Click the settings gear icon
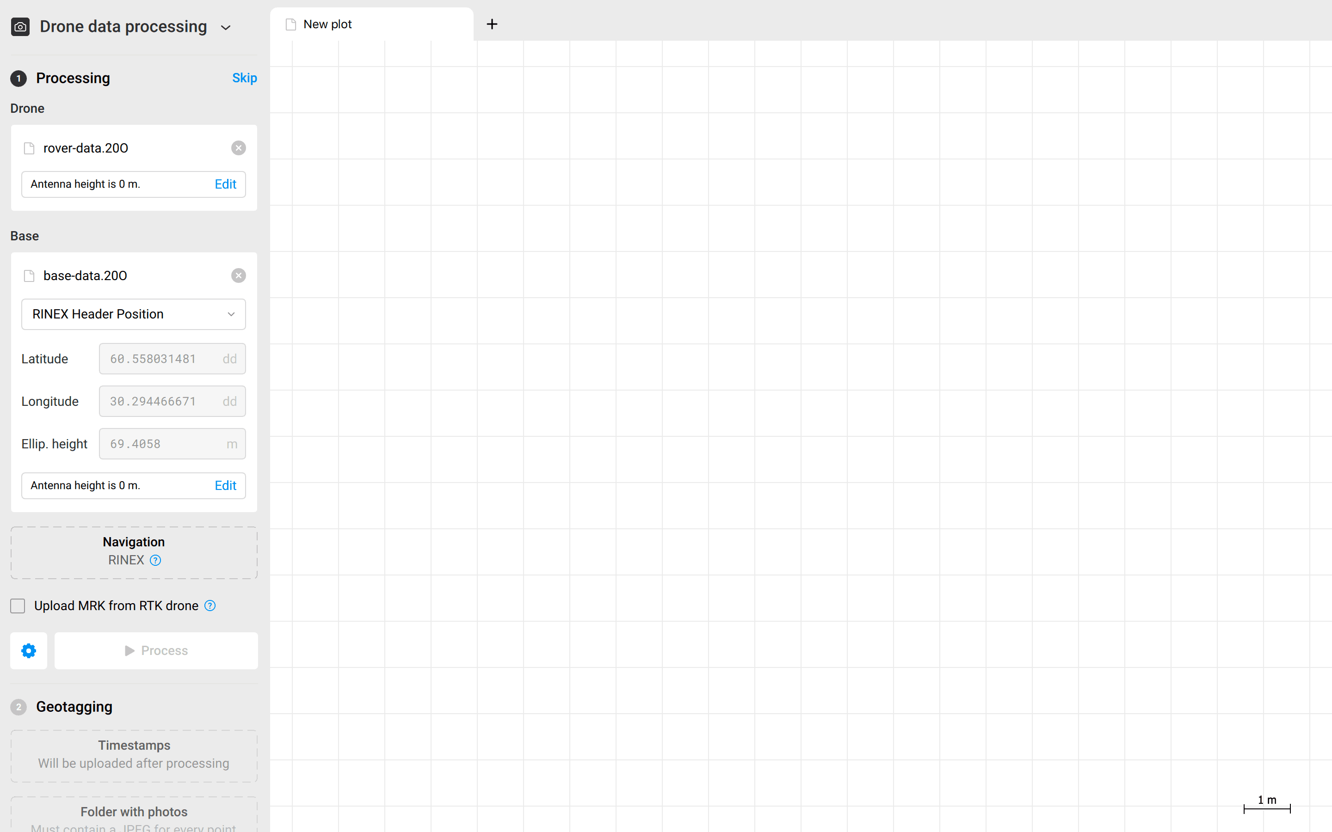The width and height of the screenshot is (1332, 832). tap(28, 651)
